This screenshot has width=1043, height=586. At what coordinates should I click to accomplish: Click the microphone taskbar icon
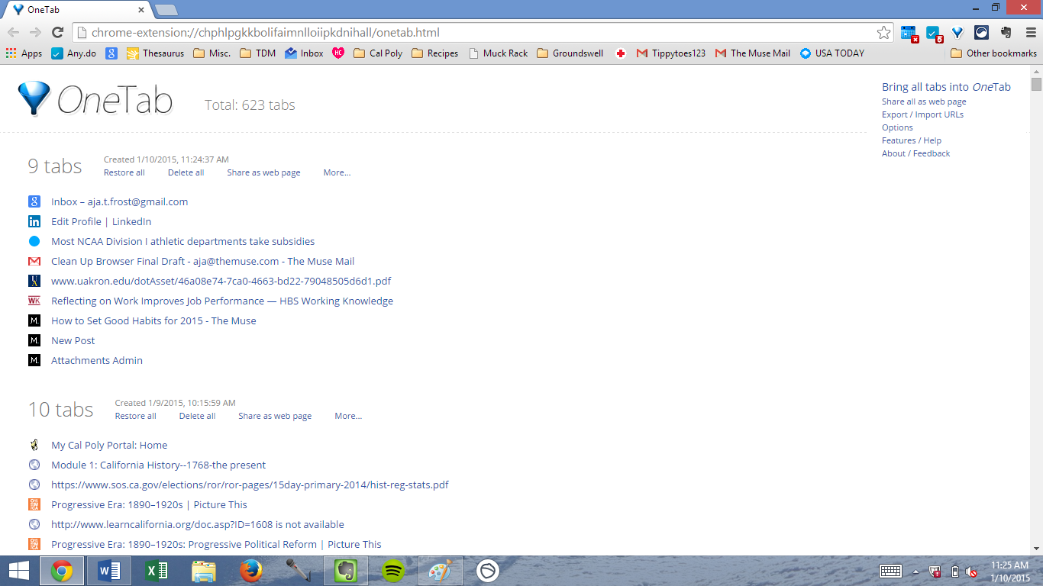tap(298, 571)
